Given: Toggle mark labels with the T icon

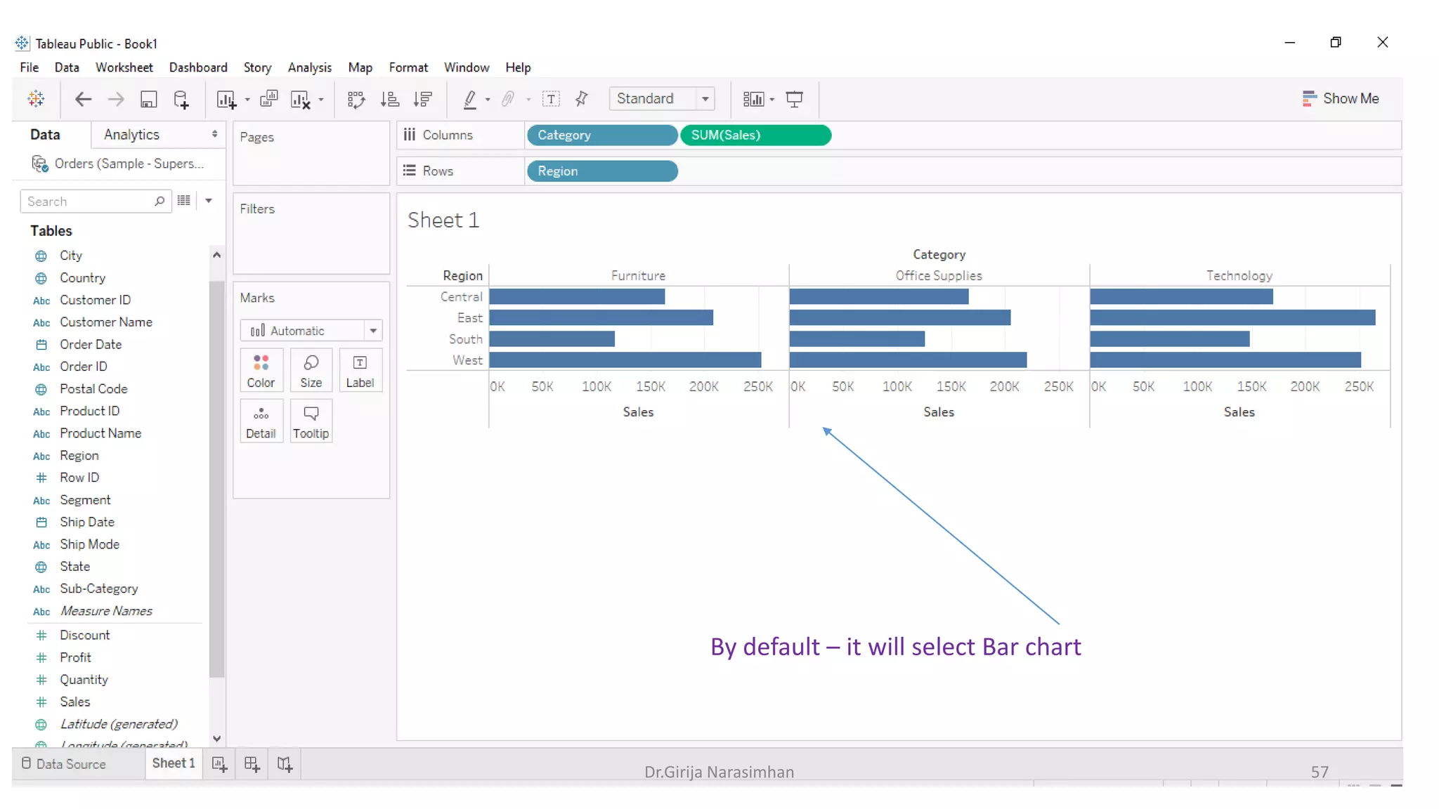Looking at the screenshot, I should tap(551, 99).
